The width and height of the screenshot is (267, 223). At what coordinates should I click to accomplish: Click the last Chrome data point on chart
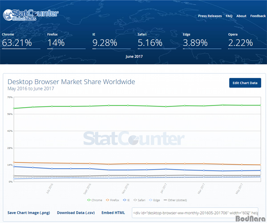pyautogui.click(x=260, y=105)
